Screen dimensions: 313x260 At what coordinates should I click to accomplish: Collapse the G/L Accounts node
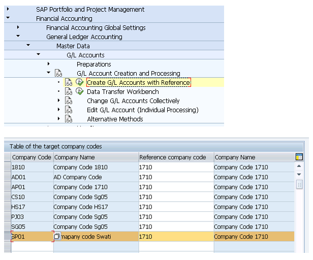[39, 54]
